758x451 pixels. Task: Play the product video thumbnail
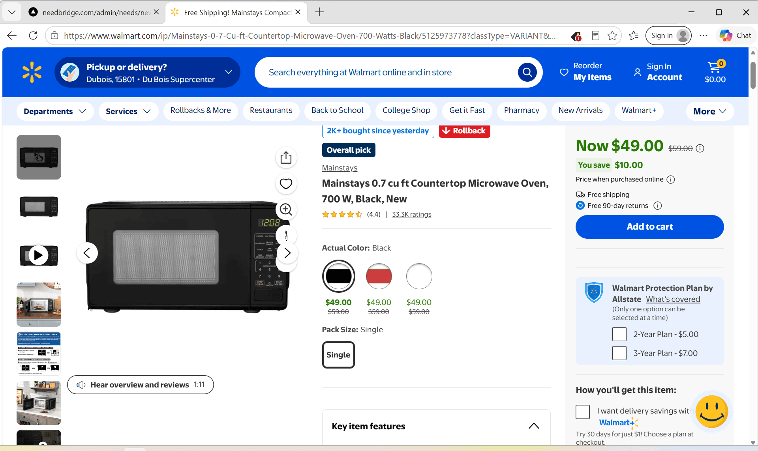(39, 256)
